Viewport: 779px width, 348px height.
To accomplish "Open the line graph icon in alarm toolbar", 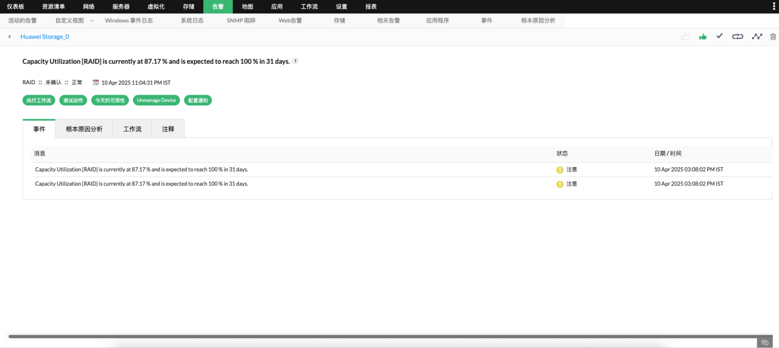I will coord(757,36).
